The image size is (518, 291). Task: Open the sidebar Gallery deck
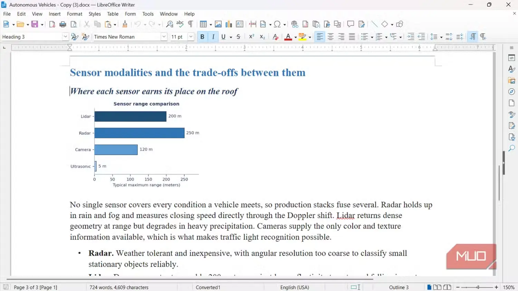(x=512, y=80)
